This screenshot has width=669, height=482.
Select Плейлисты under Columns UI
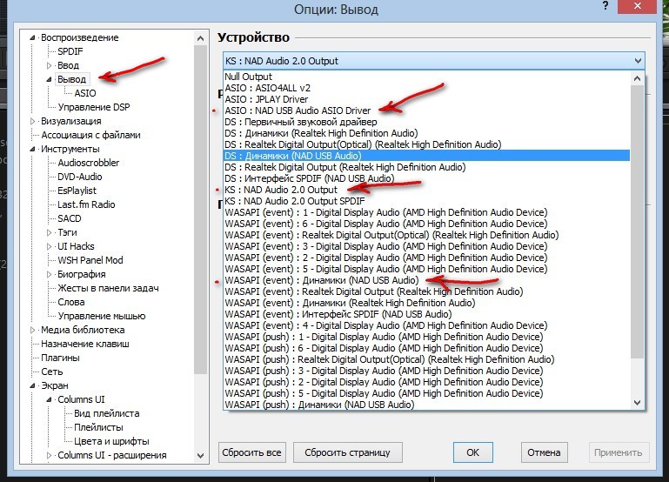pyautogui.click(x=98, y=427)
